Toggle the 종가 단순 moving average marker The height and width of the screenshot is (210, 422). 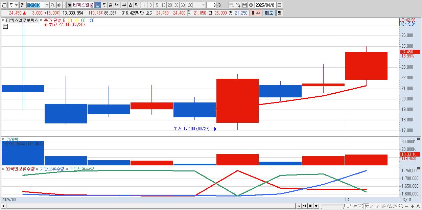[x=42, y=20]
